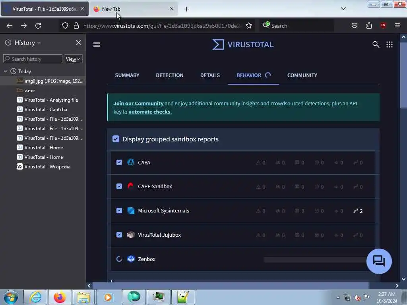Bookmark this page with the star

coord(249,25)
